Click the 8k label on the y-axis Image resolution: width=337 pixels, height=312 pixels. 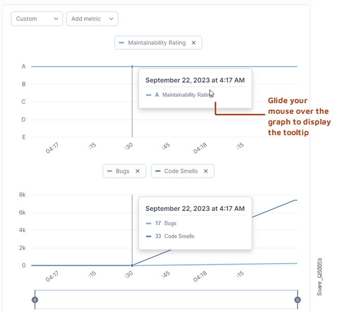(22, 195)
